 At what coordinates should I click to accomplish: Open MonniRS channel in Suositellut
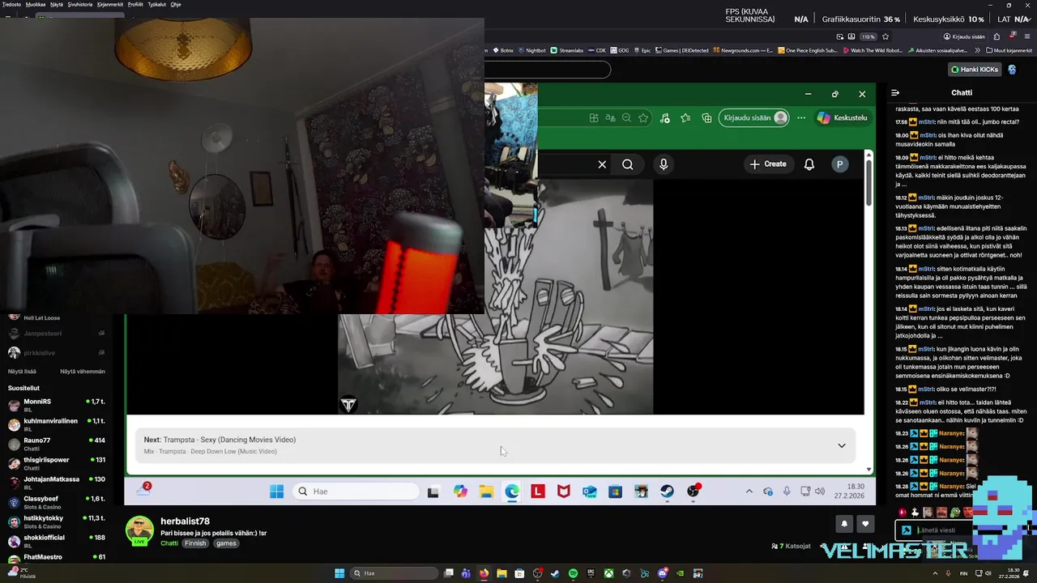(x=57, y=405)
